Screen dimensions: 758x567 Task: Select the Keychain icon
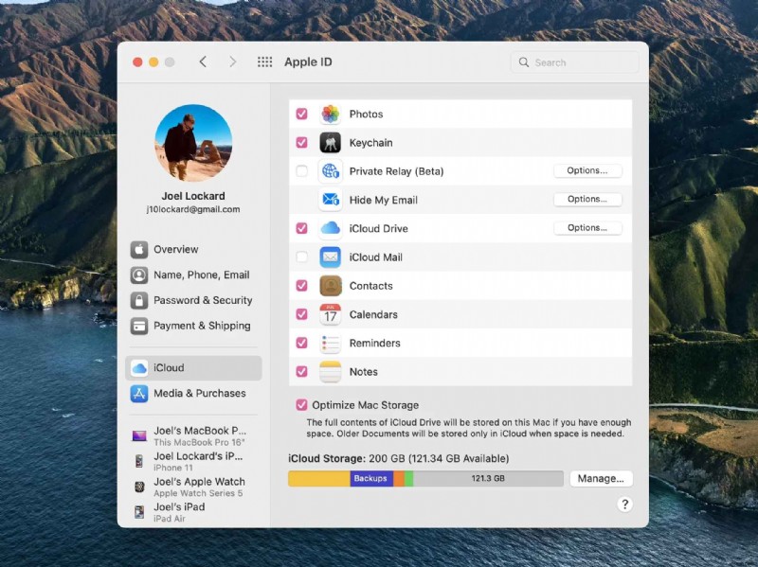tap(330, 142)
